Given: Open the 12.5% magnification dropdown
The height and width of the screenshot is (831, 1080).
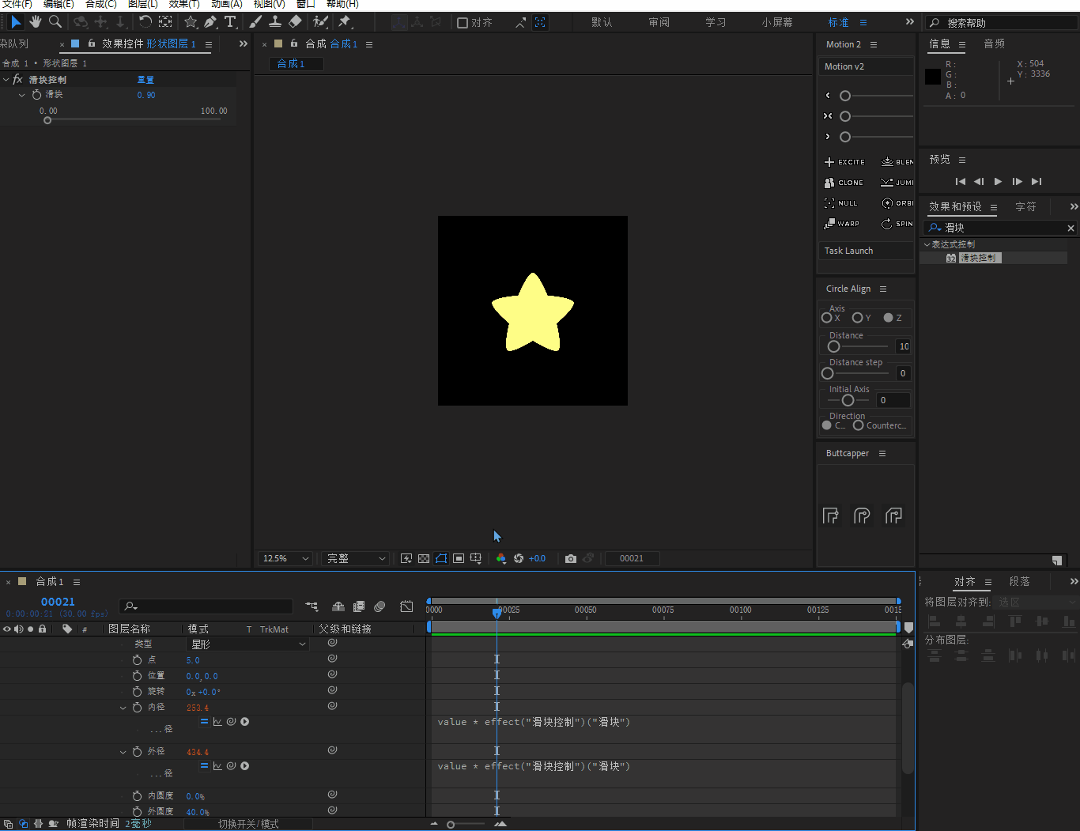Looking at the screenshot, I should pos(285,558).
